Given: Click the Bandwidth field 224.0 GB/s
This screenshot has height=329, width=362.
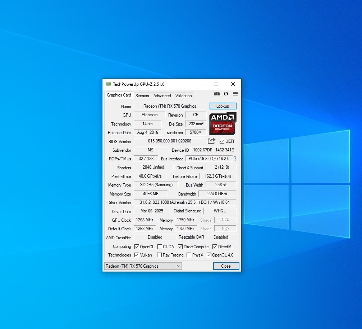Looking at the screenshot, I should point(217,194).
